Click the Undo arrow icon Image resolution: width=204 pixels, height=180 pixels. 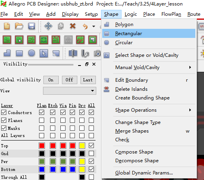coord(85,26)
